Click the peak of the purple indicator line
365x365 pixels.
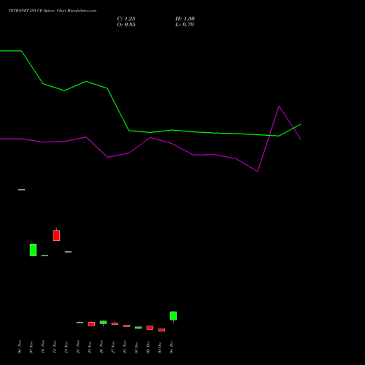[x=279, y=107]
